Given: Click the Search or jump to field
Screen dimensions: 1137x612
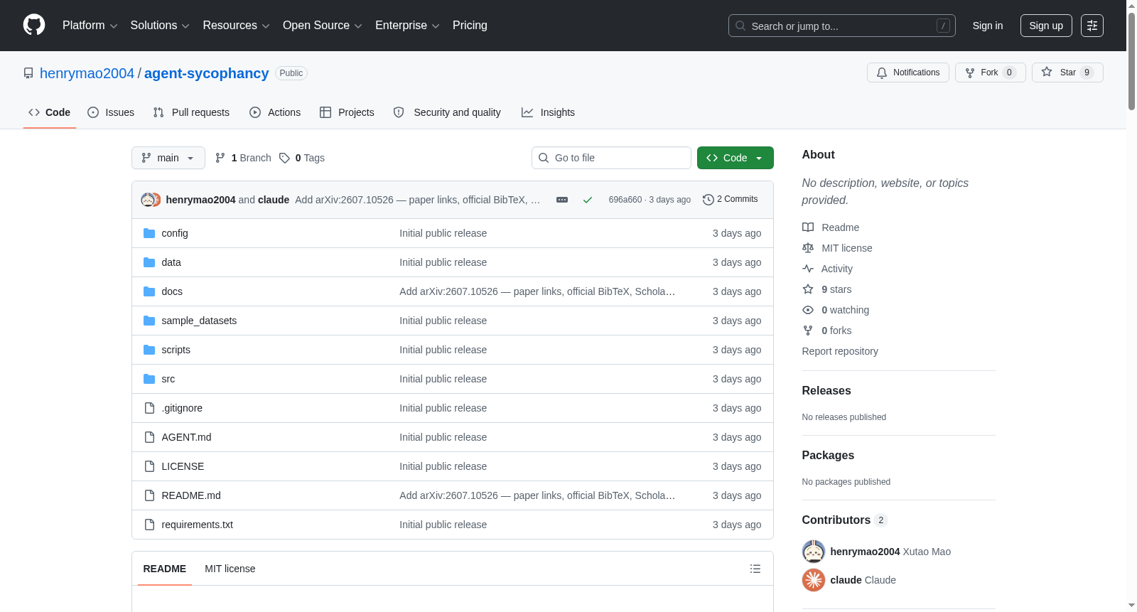Looking at the screenshot, I should [842, 26].
